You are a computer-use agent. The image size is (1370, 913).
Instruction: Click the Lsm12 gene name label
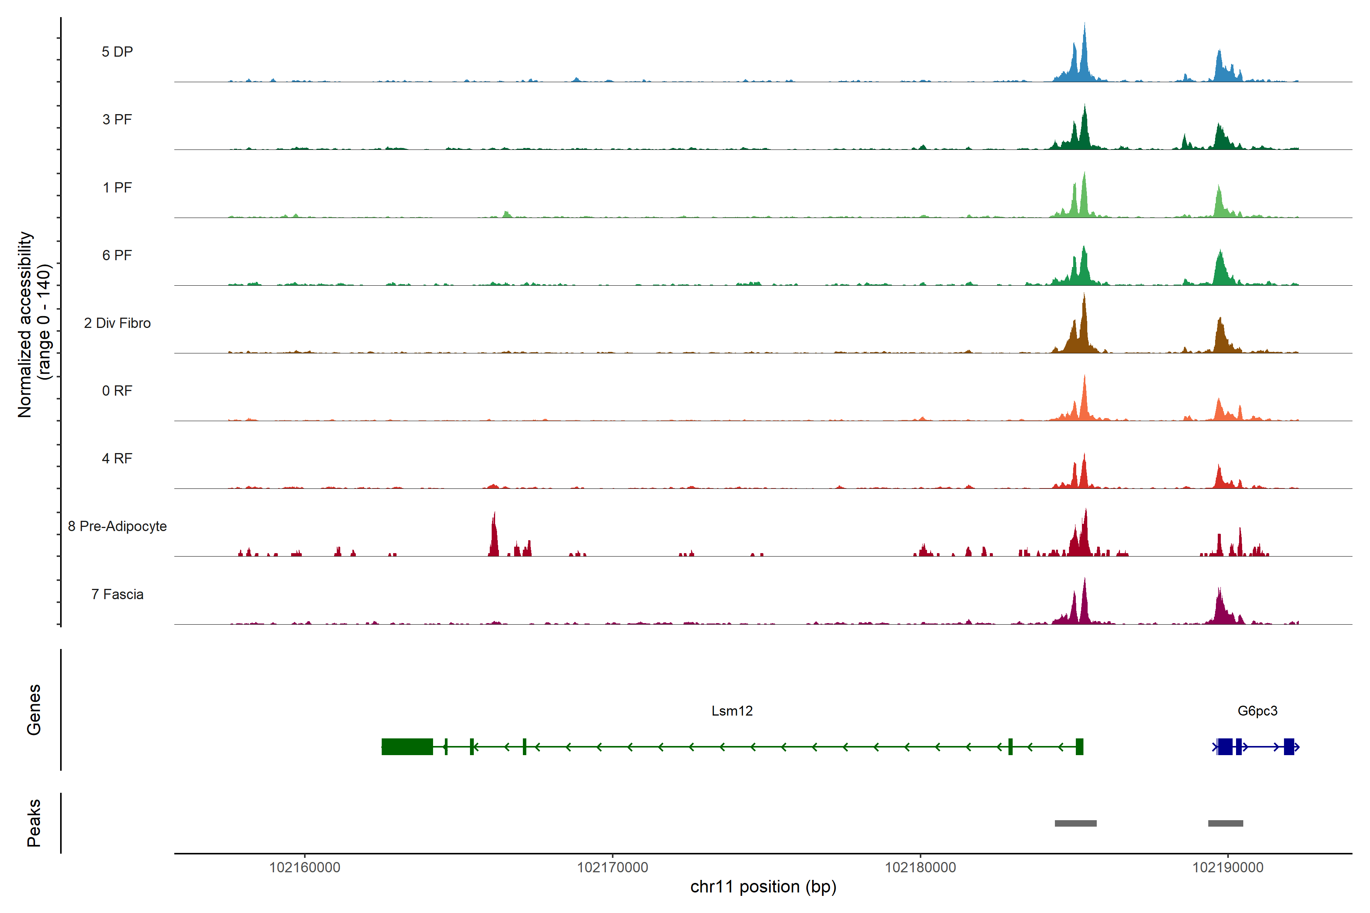731,711
